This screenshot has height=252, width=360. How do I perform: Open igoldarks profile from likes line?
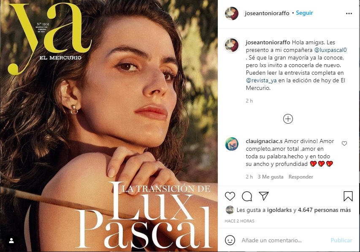[x=279, y=210]
